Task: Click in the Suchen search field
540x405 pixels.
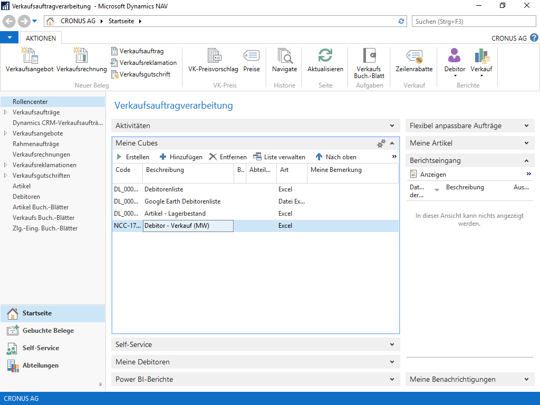Action: tap(474, 21)
